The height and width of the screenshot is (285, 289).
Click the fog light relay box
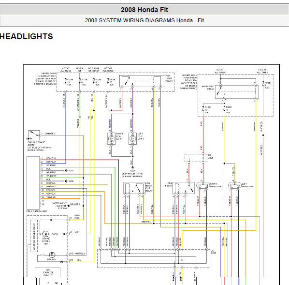(142, 81)
